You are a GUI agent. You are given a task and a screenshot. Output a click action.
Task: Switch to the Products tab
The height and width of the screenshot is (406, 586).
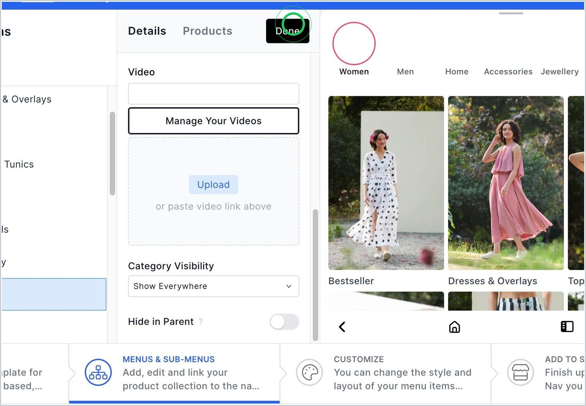click(207, 31)
